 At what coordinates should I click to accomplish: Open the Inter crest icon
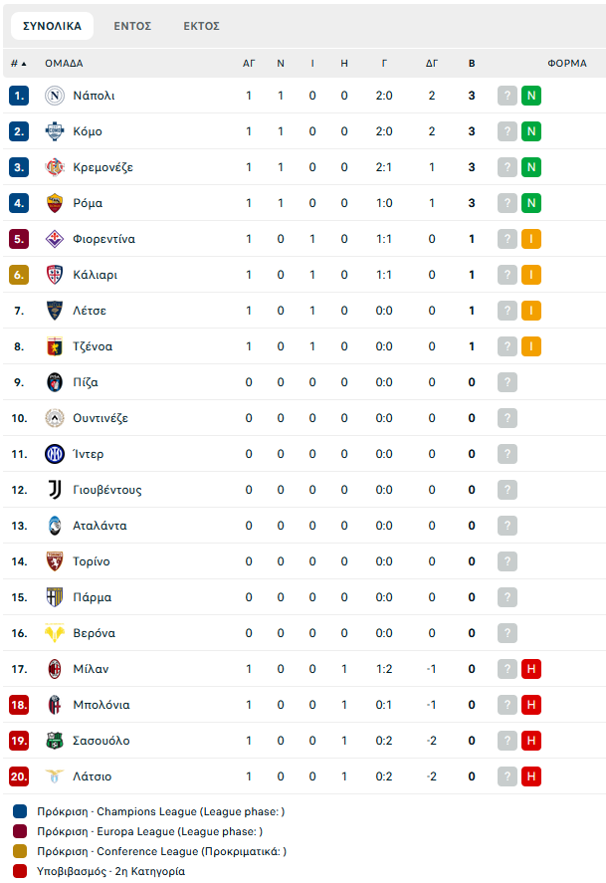[55, 454]
